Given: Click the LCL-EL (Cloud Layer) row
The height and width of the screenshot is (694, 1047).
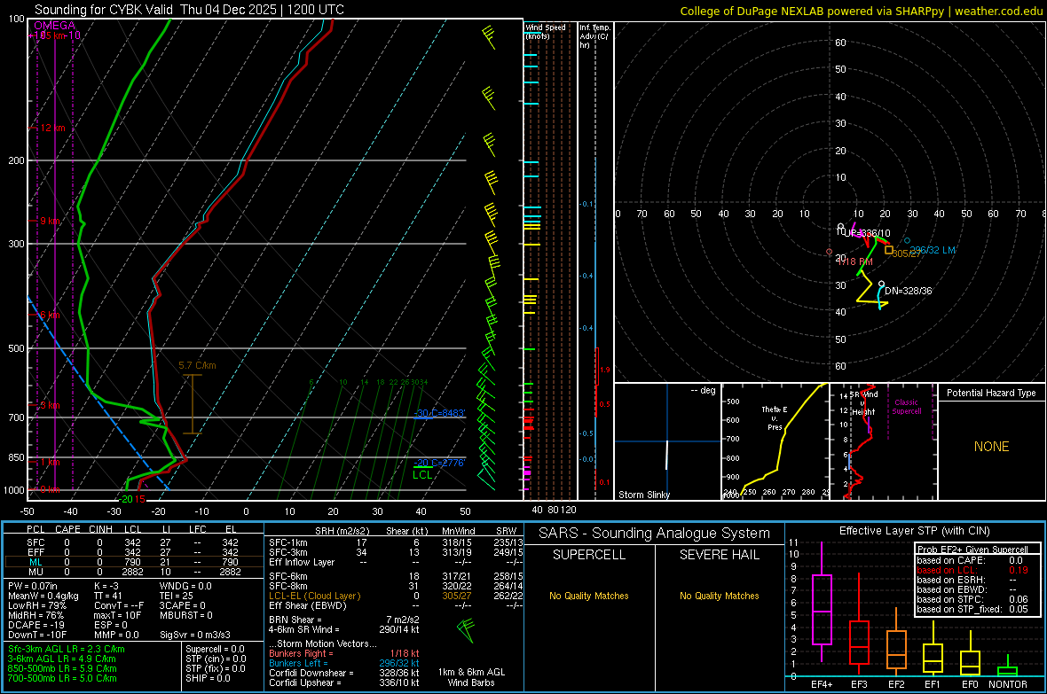Looking at the screenshot, I should 396,596.
